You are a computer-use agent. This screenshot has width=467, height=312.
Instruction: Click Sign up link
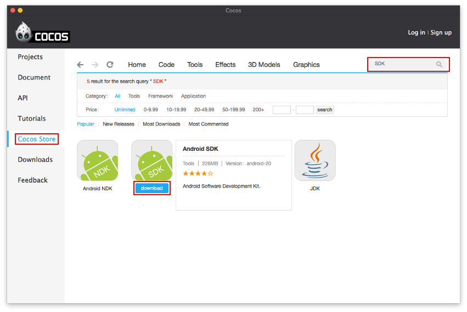tap(441, 32)
